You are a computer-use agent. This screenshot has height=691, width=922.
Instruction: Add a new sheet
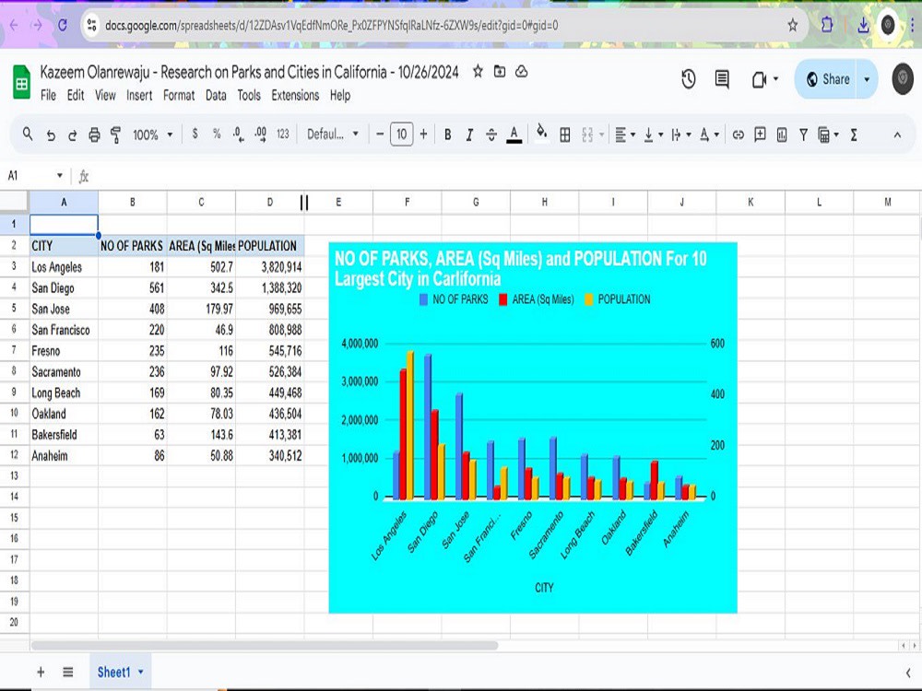point(41,672)
